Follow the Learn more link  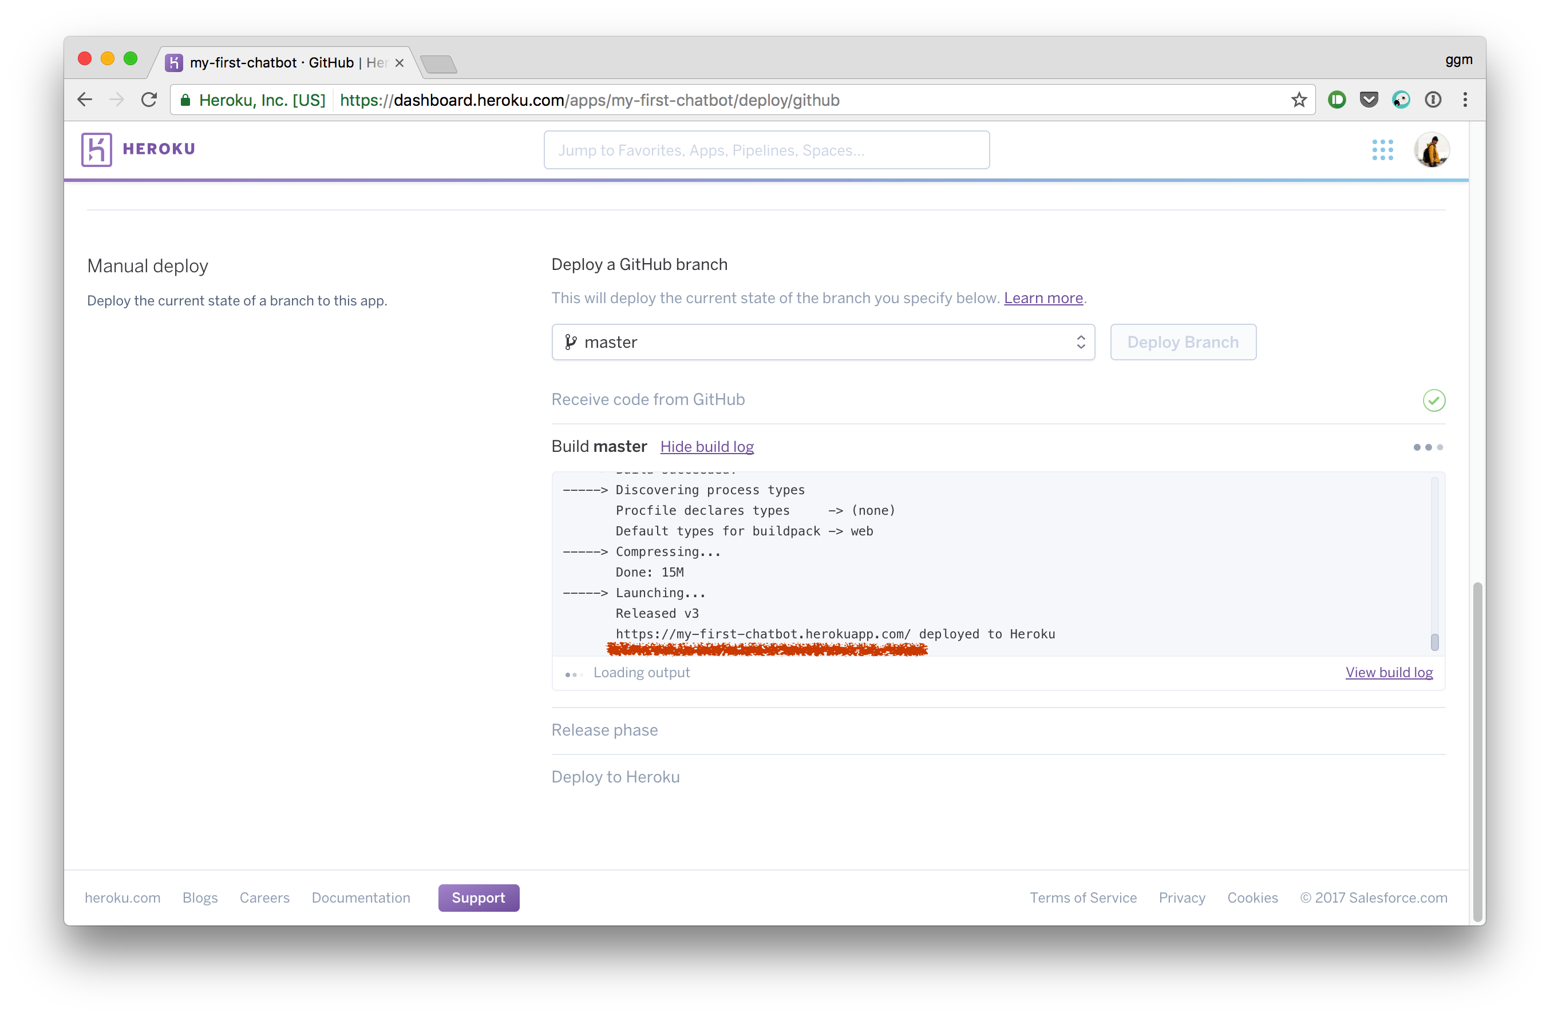point(1043,298)
